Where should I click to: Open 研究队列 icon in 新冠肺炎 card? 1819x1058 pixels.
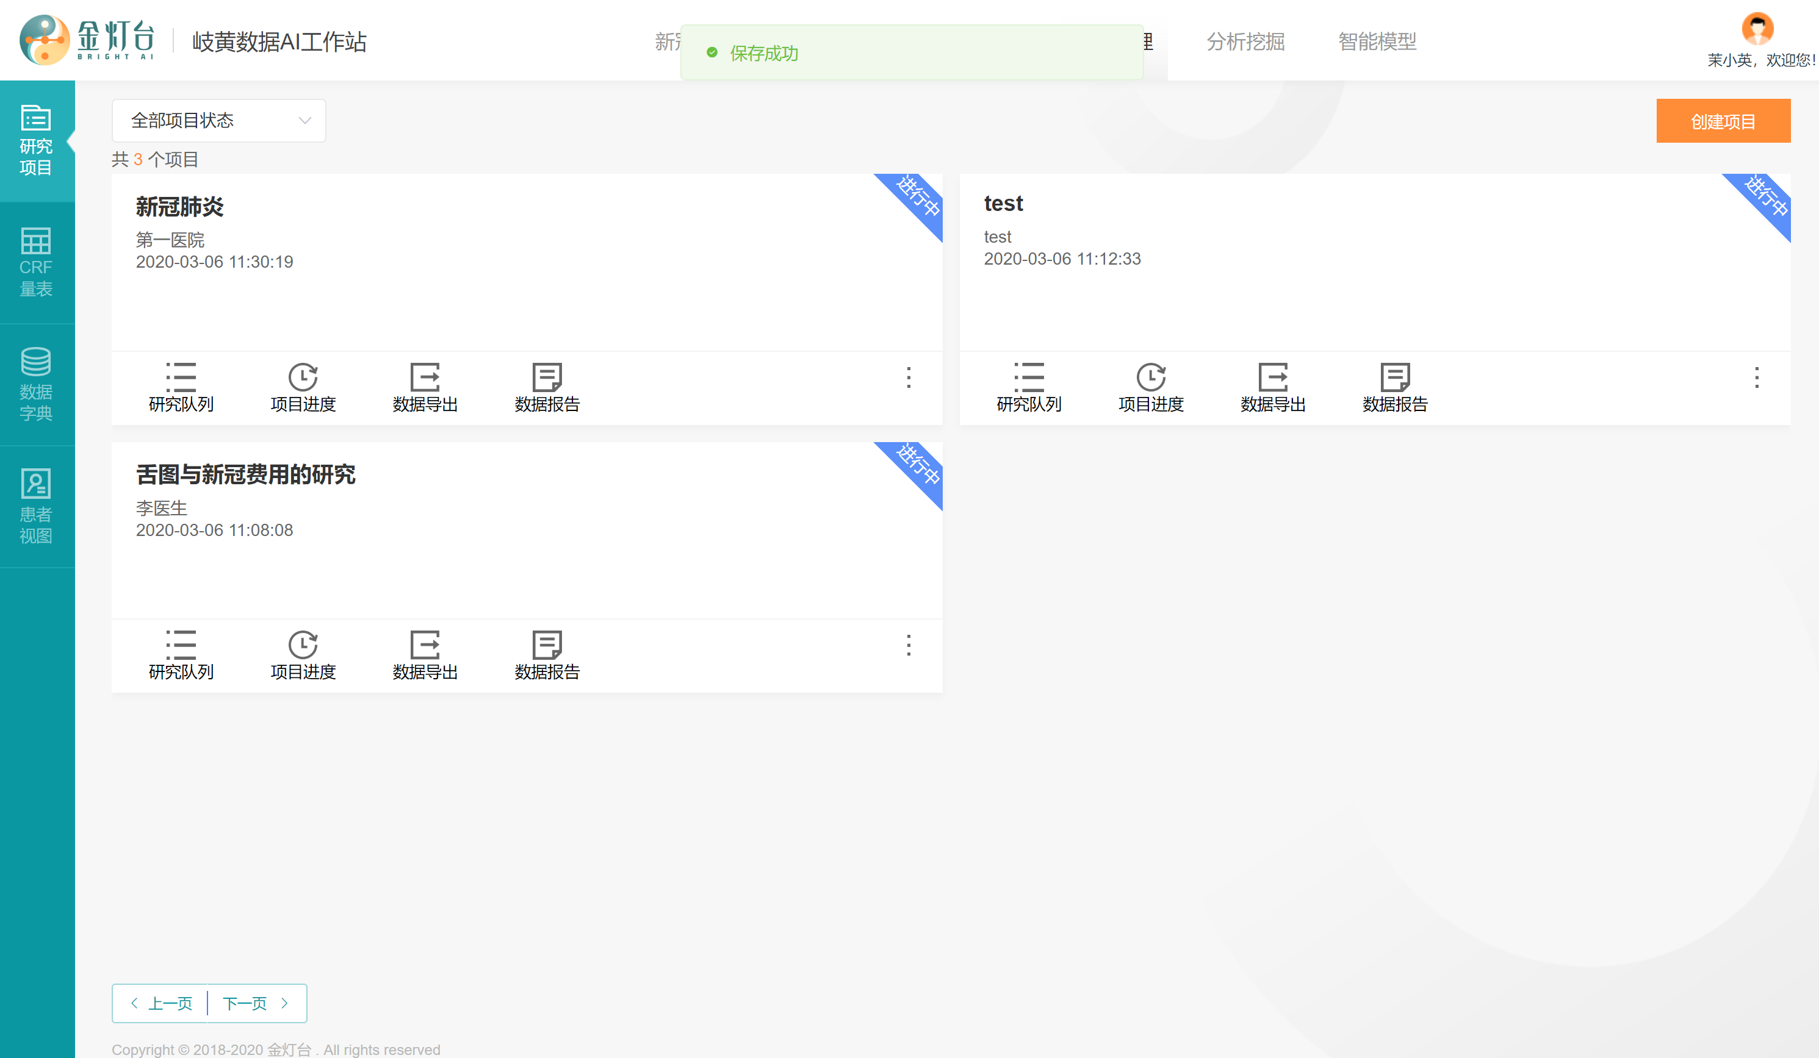[181, 376]
